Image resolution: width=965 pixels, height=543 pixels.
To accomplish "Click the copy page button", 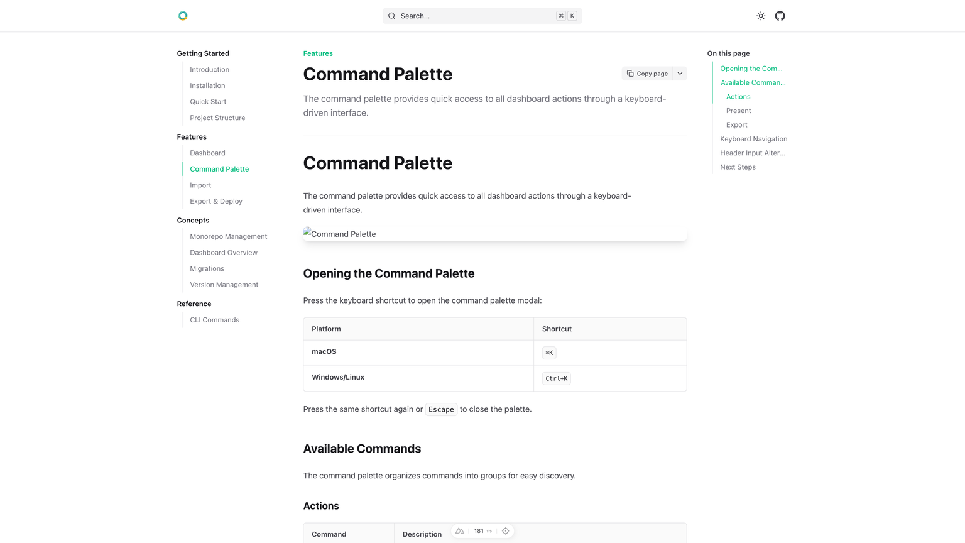I will point(647,73).
